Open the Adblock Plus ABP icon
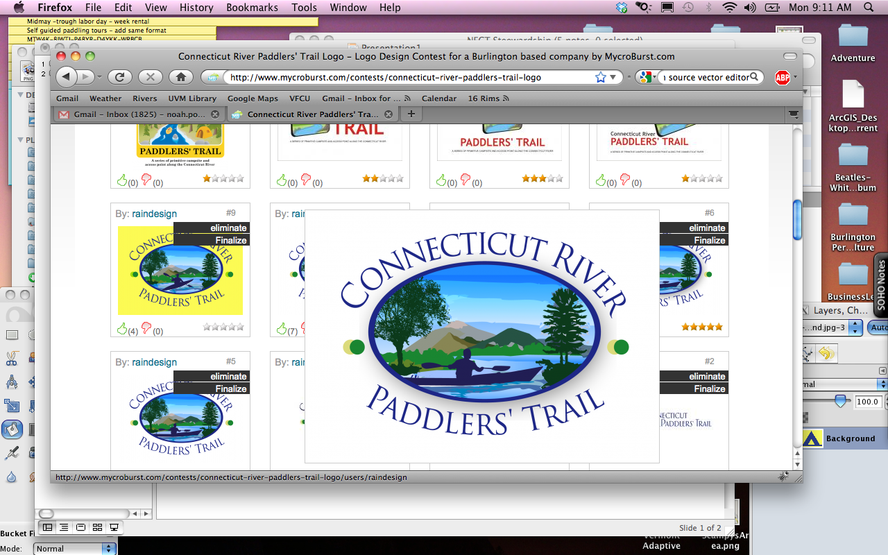The width and height of the screenshot is (888, 555). pos(783,78)
